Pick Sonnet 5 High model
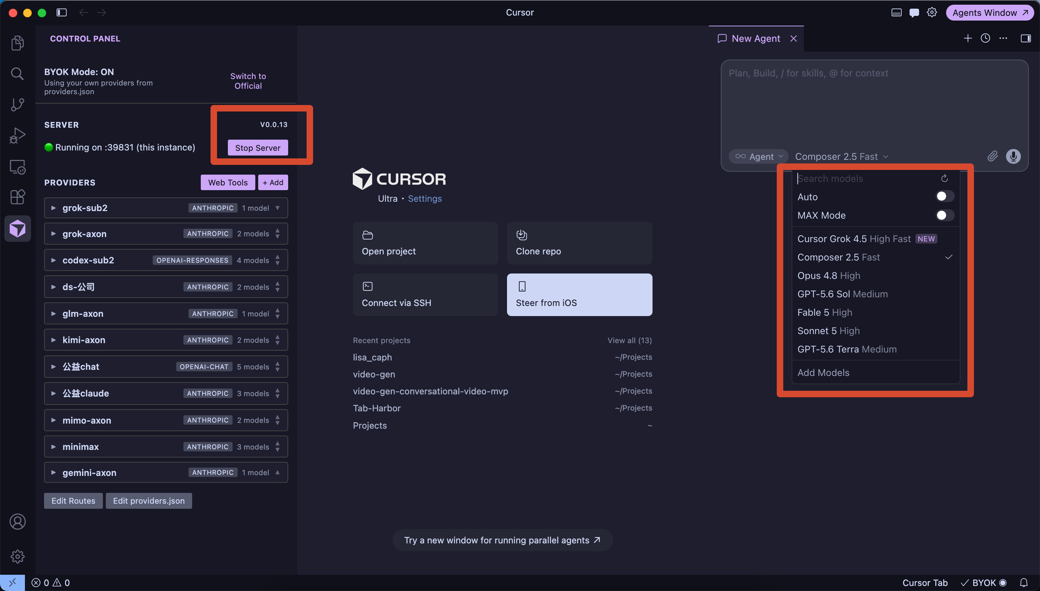This screenshot has width=1040, height=591. point(875,330)
